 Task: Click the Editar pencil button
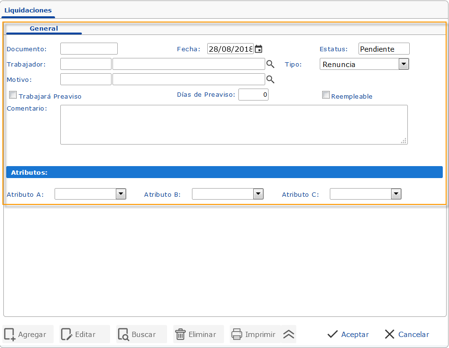[x=84, y=334]
